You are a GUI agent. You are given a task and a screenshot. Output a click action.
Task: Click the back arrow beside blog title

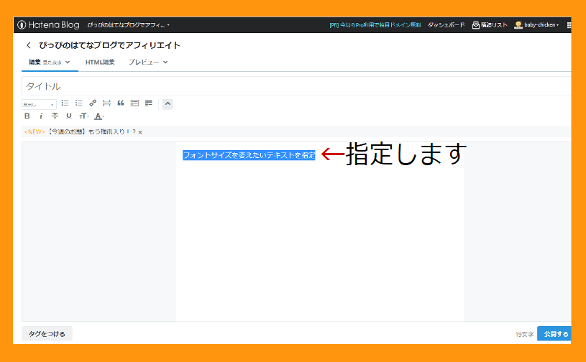pos(29,45)
